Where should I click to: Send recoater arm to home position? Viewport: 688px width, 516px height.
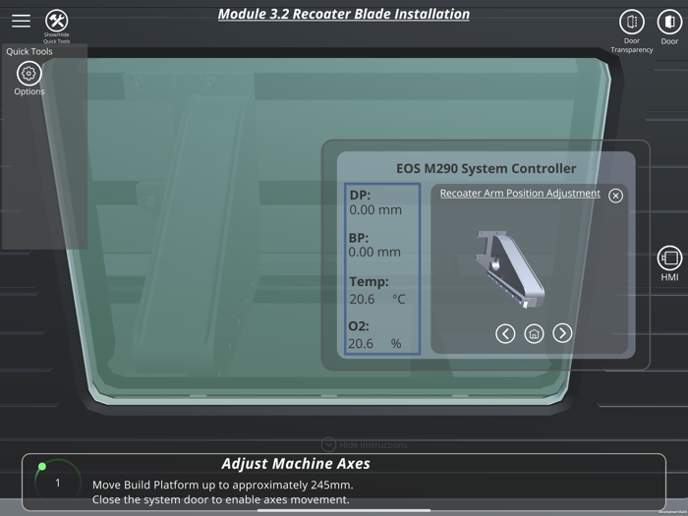tap(534, 333)
